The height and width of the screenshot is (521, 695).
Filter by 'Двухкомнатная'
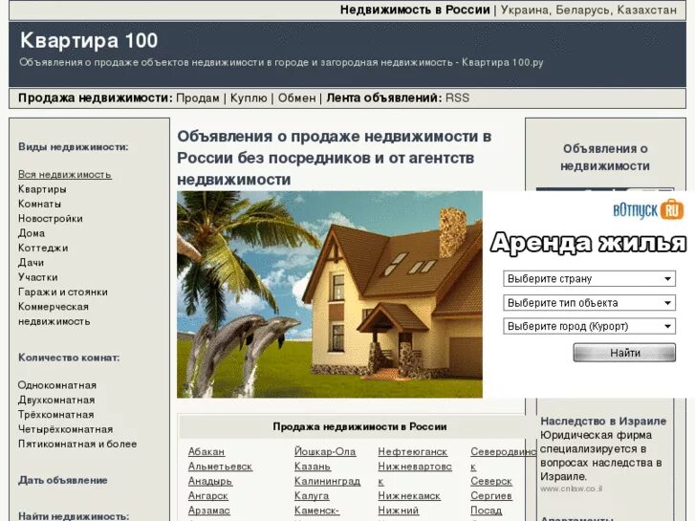click(56, 400)
